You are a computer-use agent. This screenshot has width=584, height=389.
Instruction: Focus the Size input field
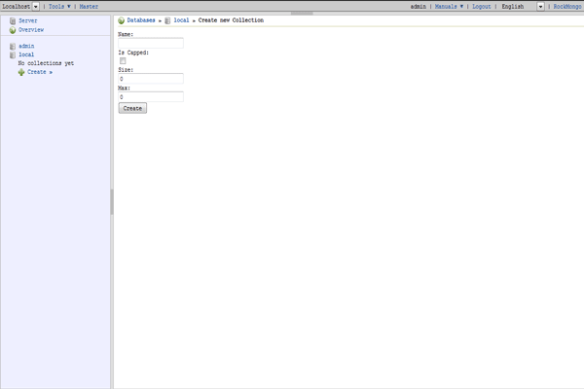point(151,79)
